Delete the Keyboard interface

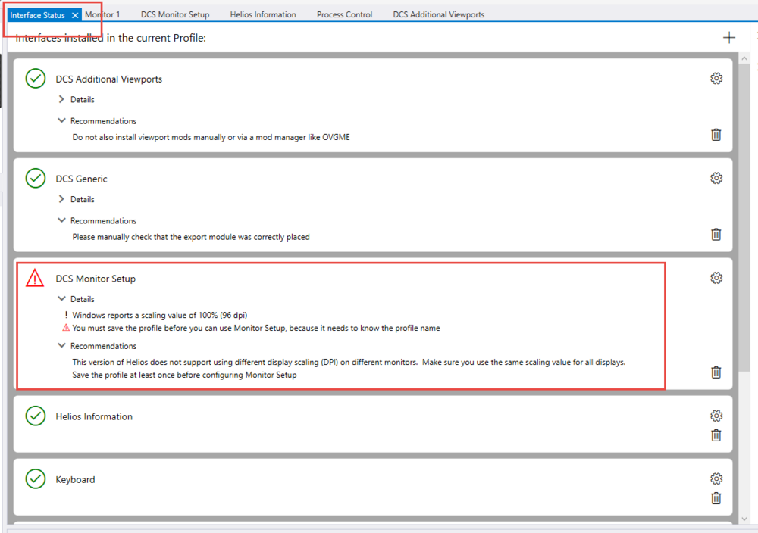pos(716,498)
